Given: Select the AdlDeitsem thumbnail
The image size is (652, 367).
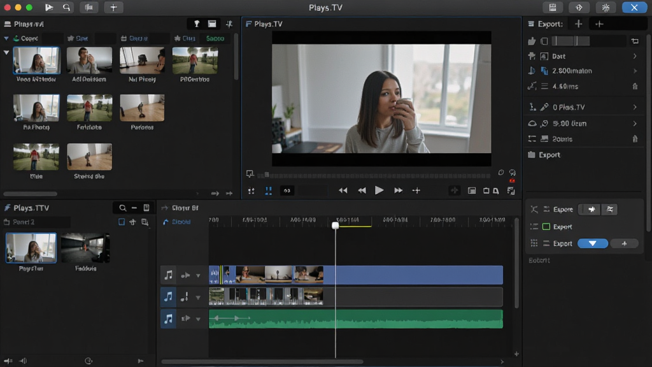Looking at the screenshot, I should pyautogui.click(x=89, y=61).
